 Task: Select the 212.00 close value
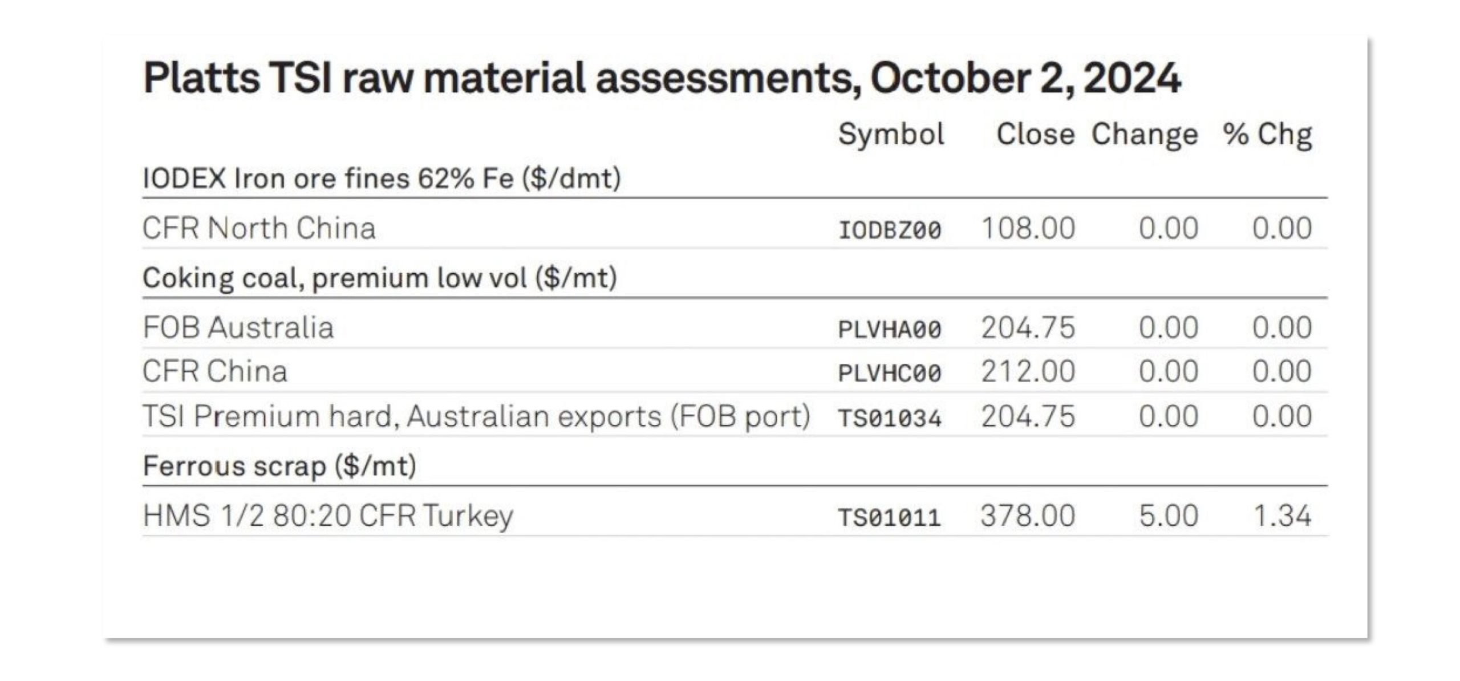(x=1028, y=372)
